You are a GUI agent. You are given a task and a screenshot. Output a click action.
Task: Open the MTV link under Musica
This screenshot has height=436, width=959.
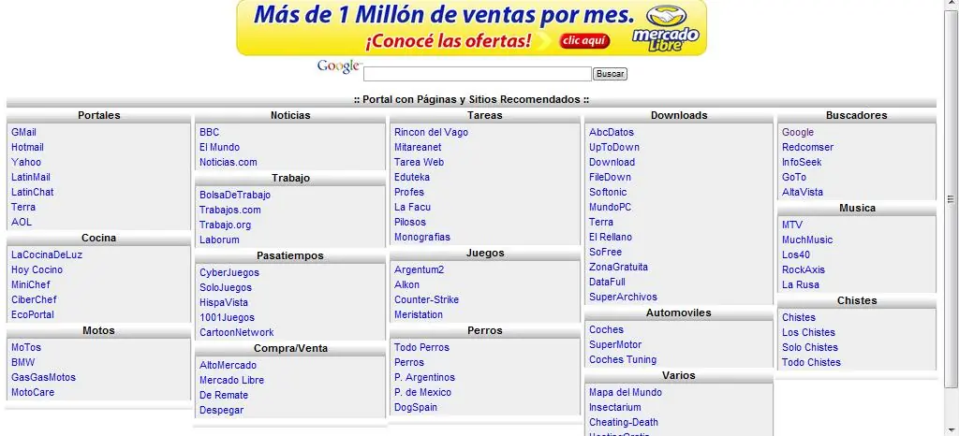click(792, 225)
